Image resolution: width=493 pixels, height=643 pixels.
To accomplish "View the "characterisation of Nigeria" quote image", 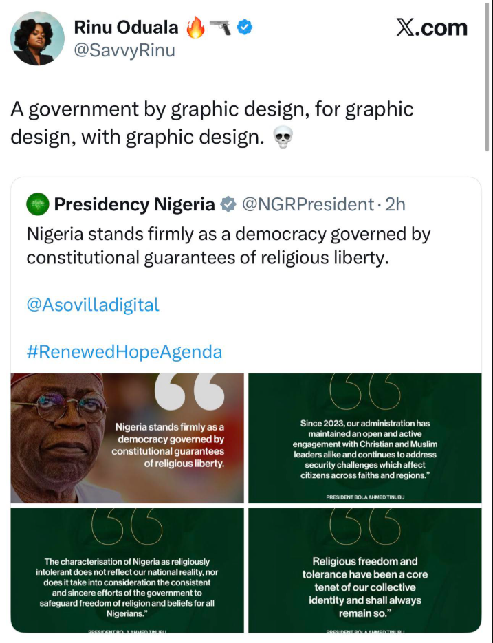I will coord(127,569).
